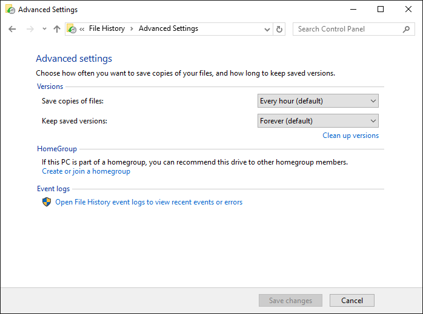Screen dimensions: 423x314
Task: Expand the breadcrumb overflow double chevron
Action: pos(82,29)
